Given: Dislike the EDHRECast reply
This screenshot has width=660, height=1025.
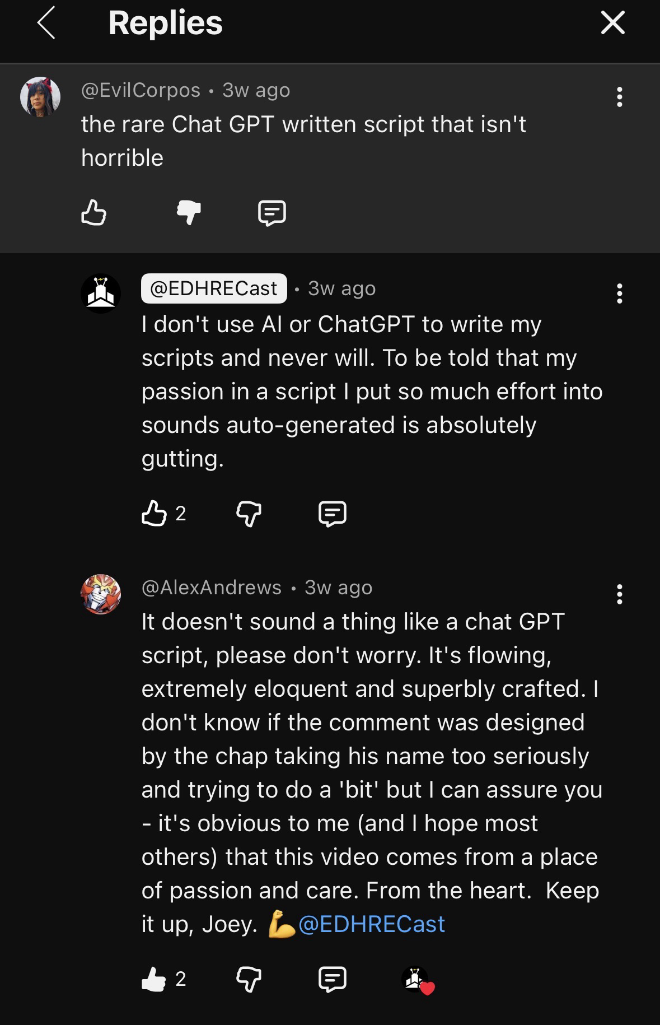Looking at the screenshot, I should coord(249,513).
